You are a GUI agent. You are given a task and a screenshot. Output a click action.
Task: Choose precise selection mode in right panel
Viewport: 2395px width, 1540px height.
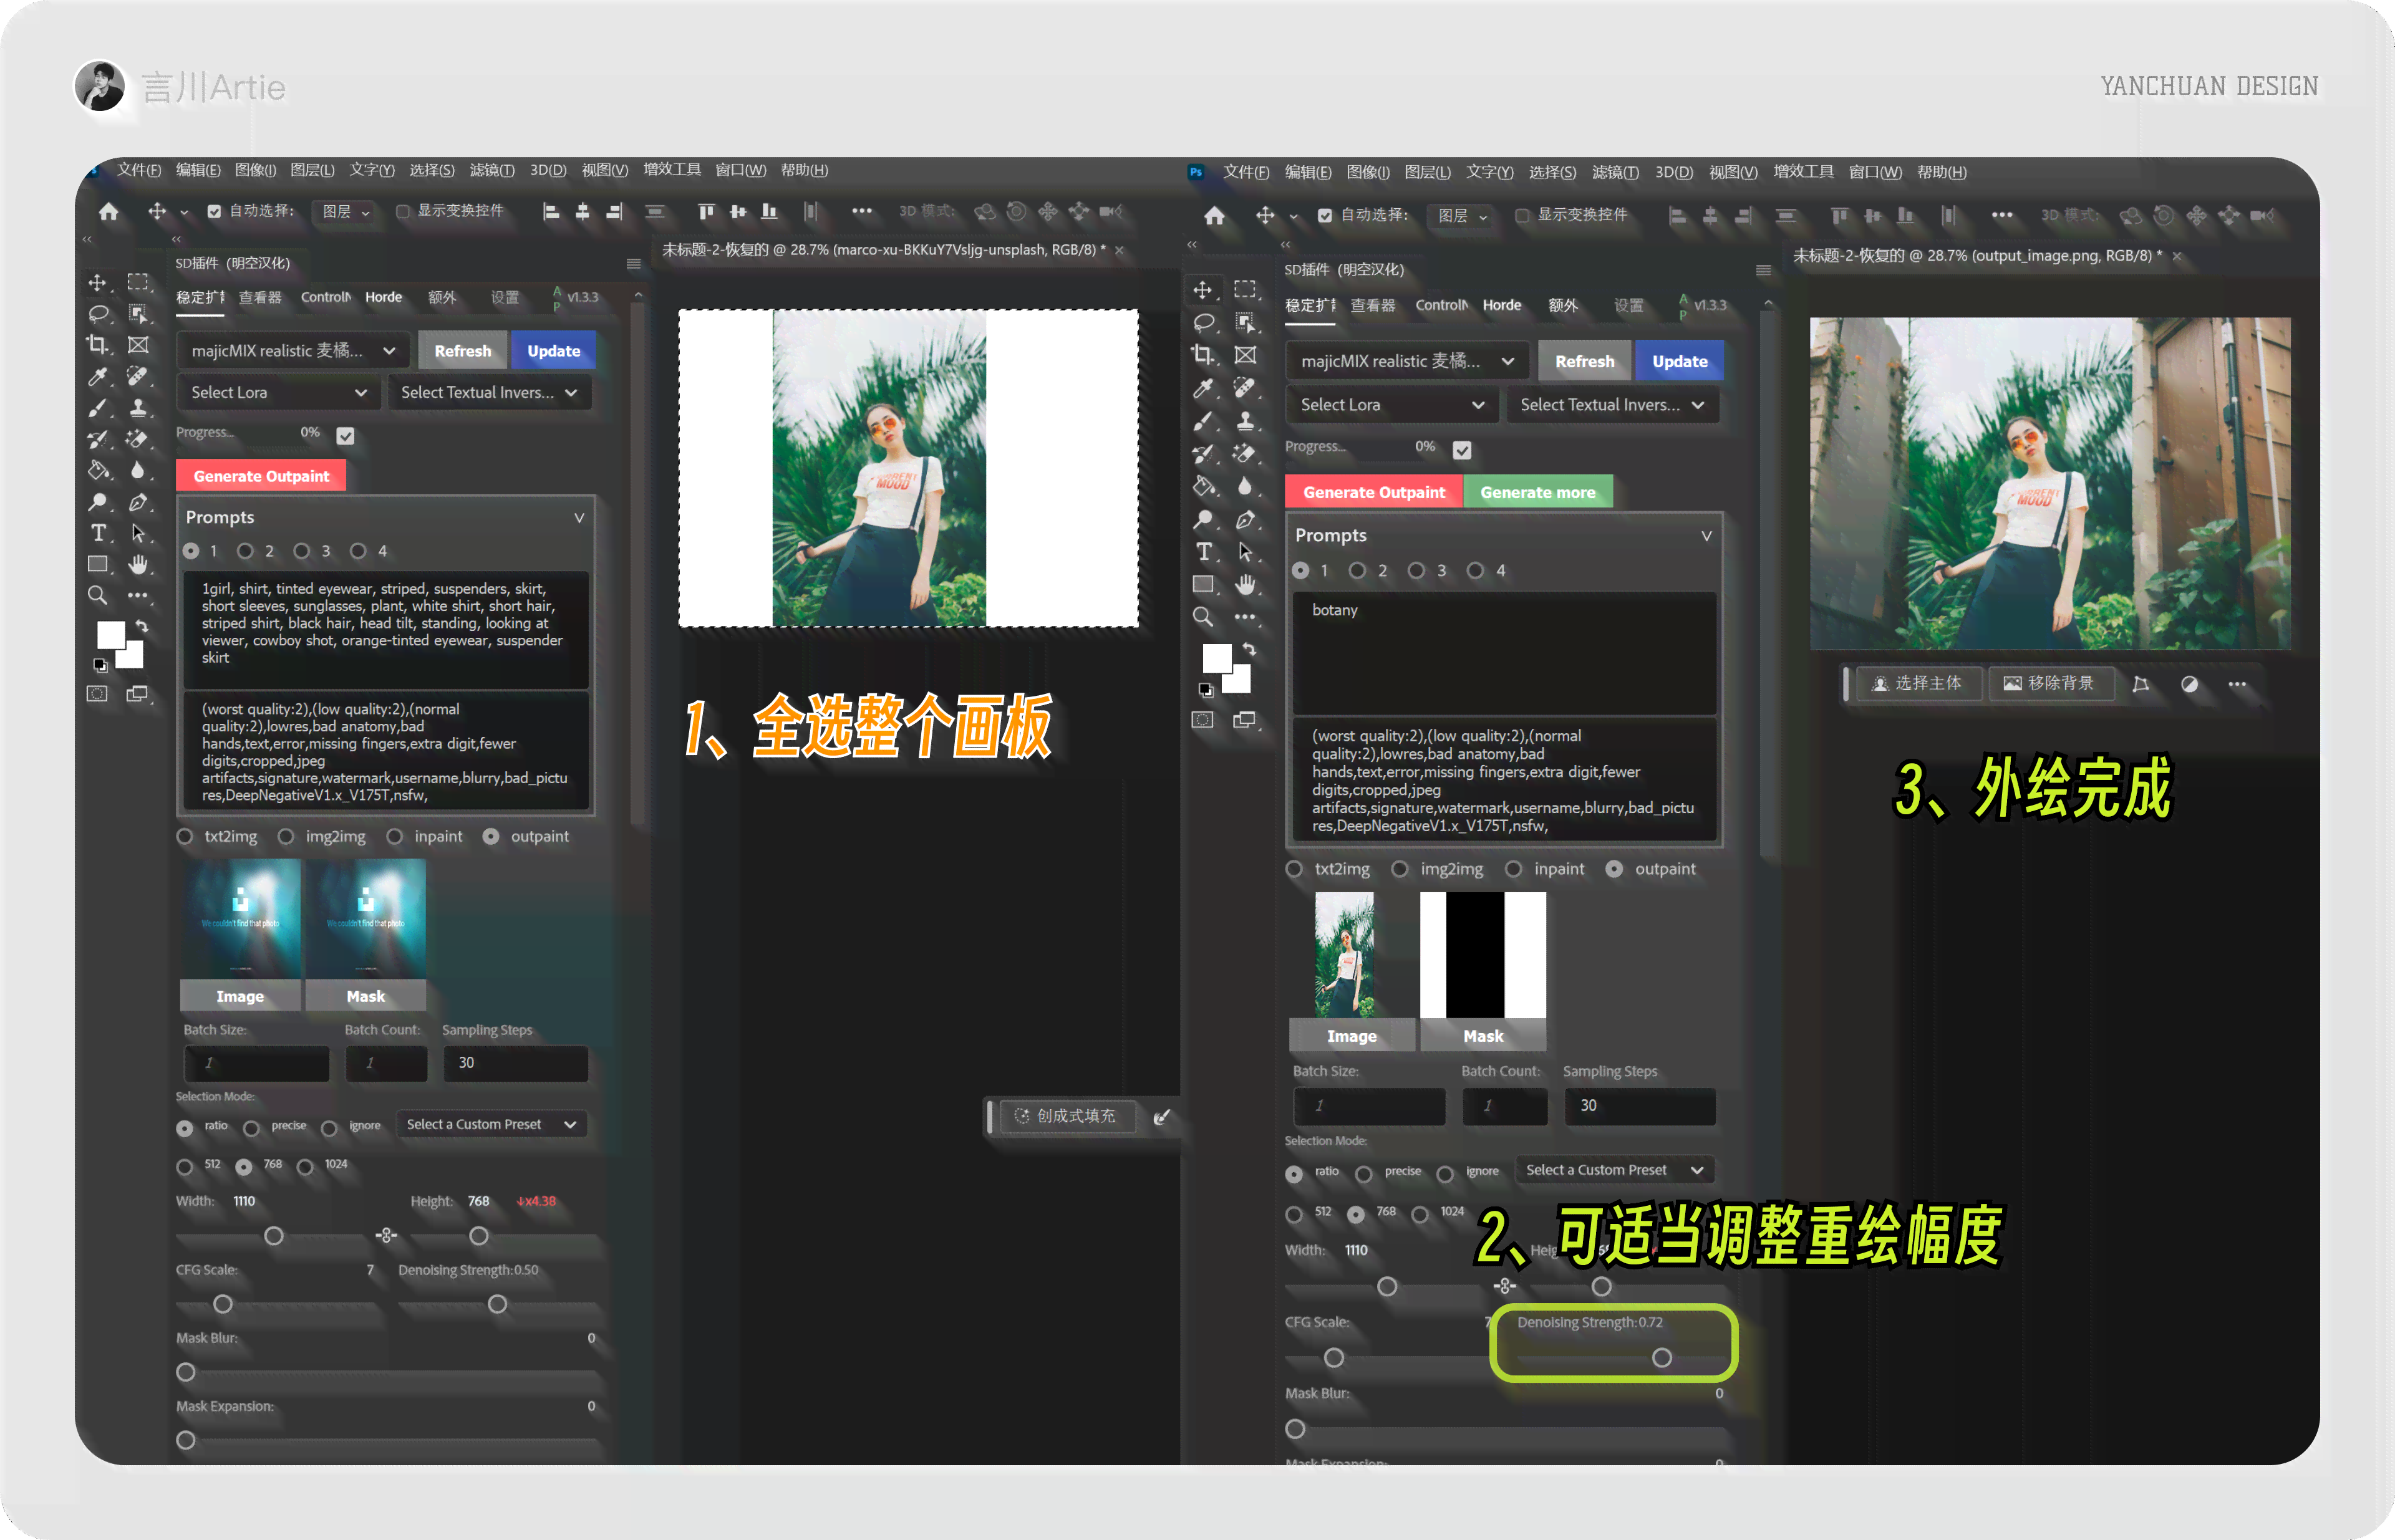[1363, 1174]
